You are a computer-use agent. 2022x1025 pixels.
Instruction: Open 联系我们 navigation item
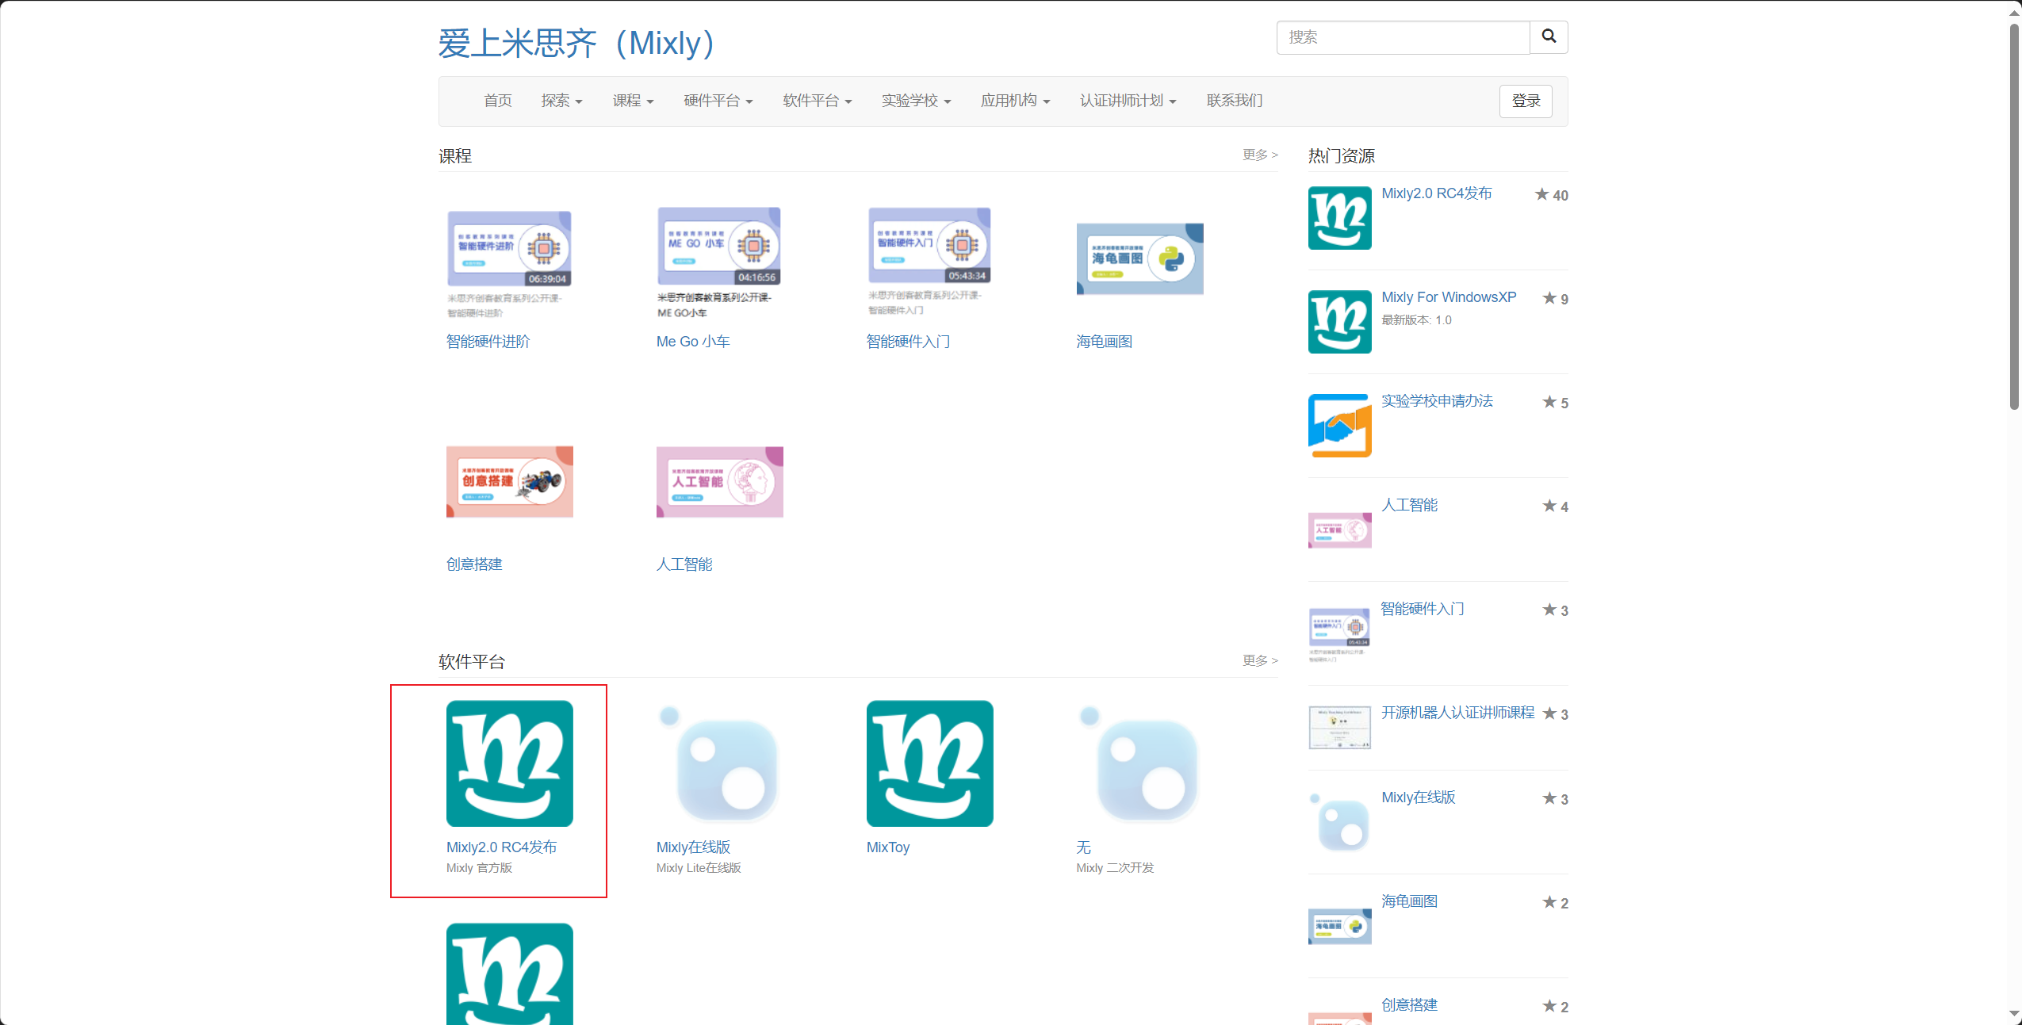(x=1234, y=101)
